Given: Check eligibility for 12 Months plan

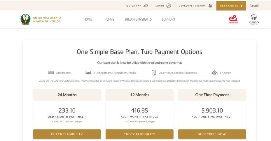Looking at the screenshot, I should click(139, 134).
